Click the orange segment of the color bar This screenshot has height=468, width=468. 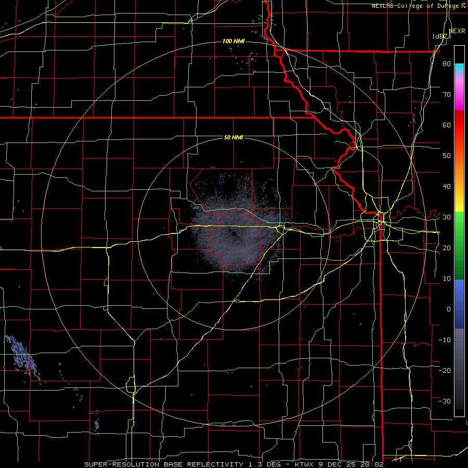coord(459,170)
